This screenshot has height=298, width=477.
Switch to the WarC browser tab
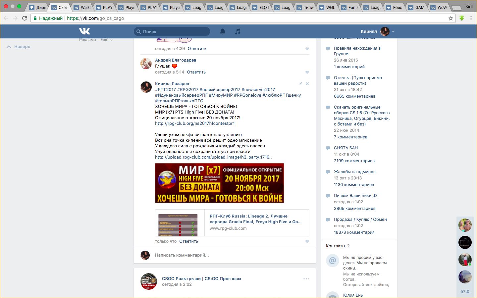click(x=82, y=7)
